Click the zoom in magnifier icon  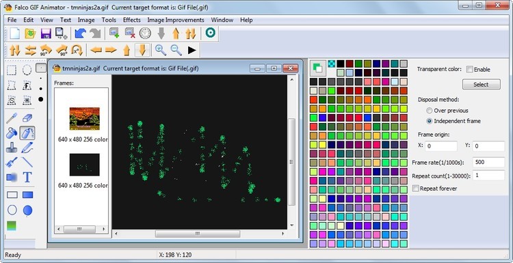[x=161, y=50]
